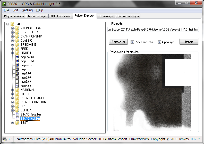
Task: Click the FACES root folder icon
Action: point(12,24)
